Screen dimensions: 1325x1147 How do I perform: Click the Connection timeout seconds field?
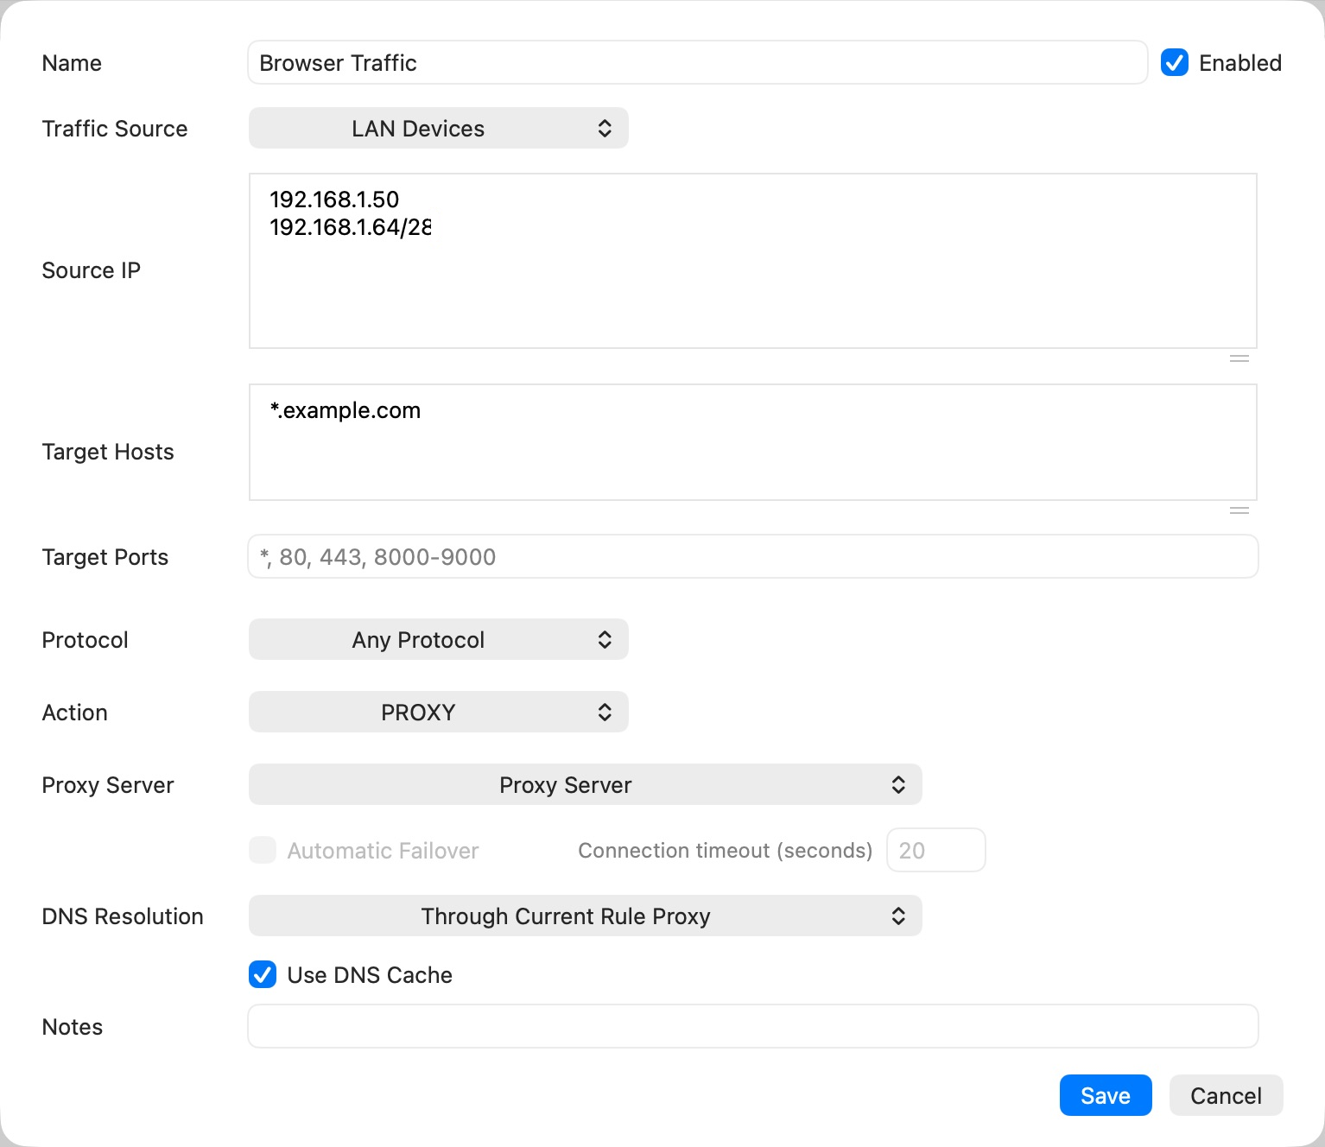point(936,851)
